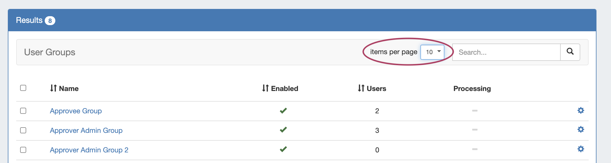
Task: Open the Approver Admin Group 2 link
Action: tap(89, 150)
